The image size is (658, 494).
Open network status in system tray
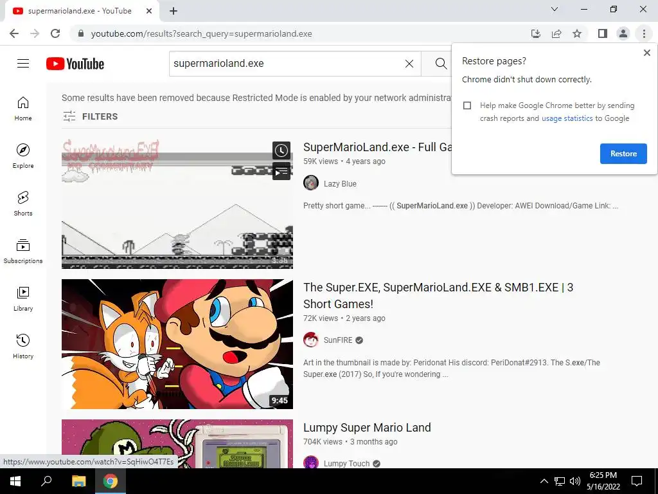pos(560,481)
